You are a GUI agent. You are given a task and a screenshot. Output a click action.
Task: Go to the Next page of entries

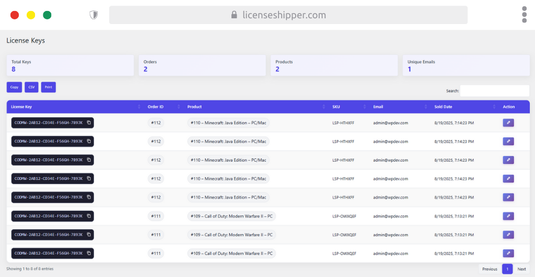(x=521, y=269)
